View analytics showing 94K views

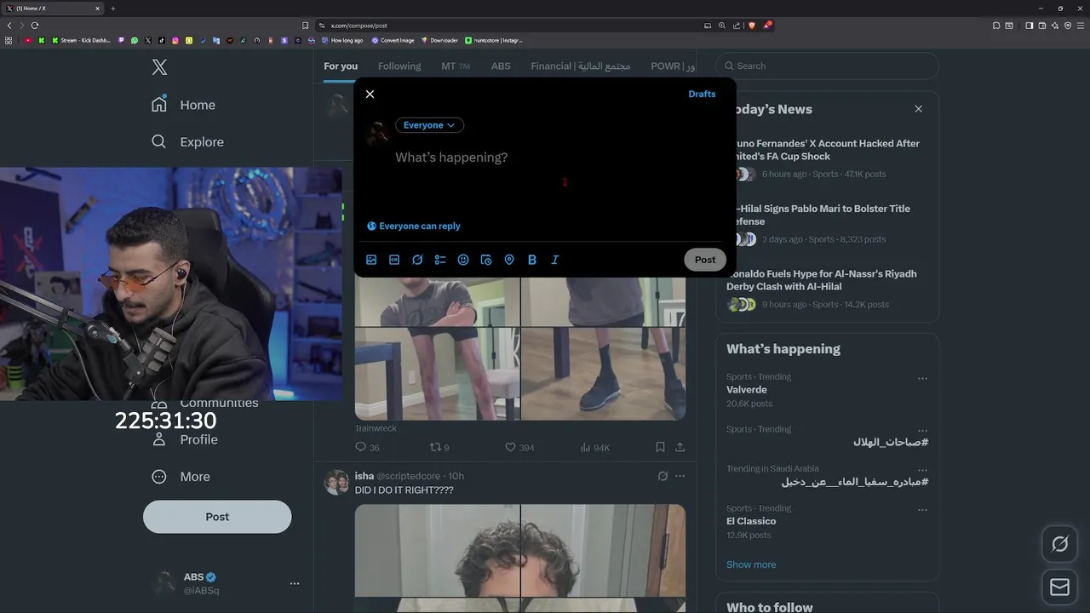coord(595,447)
